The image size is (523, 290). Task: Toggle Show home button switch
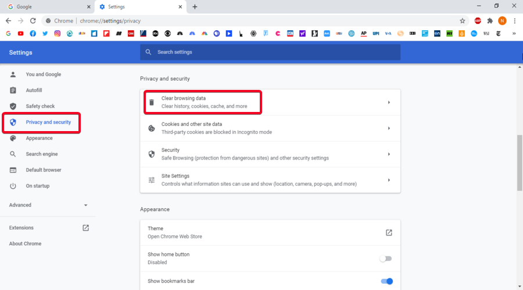[x=386, y=258]
